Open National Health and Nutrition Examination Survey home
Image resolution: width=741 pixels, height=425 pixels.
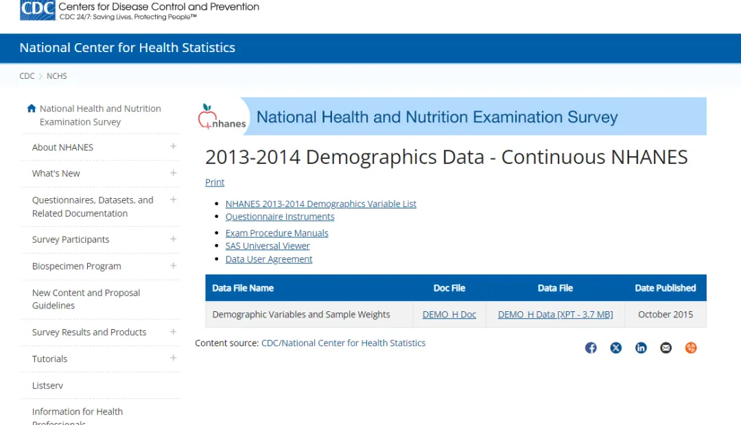(100, 115)
